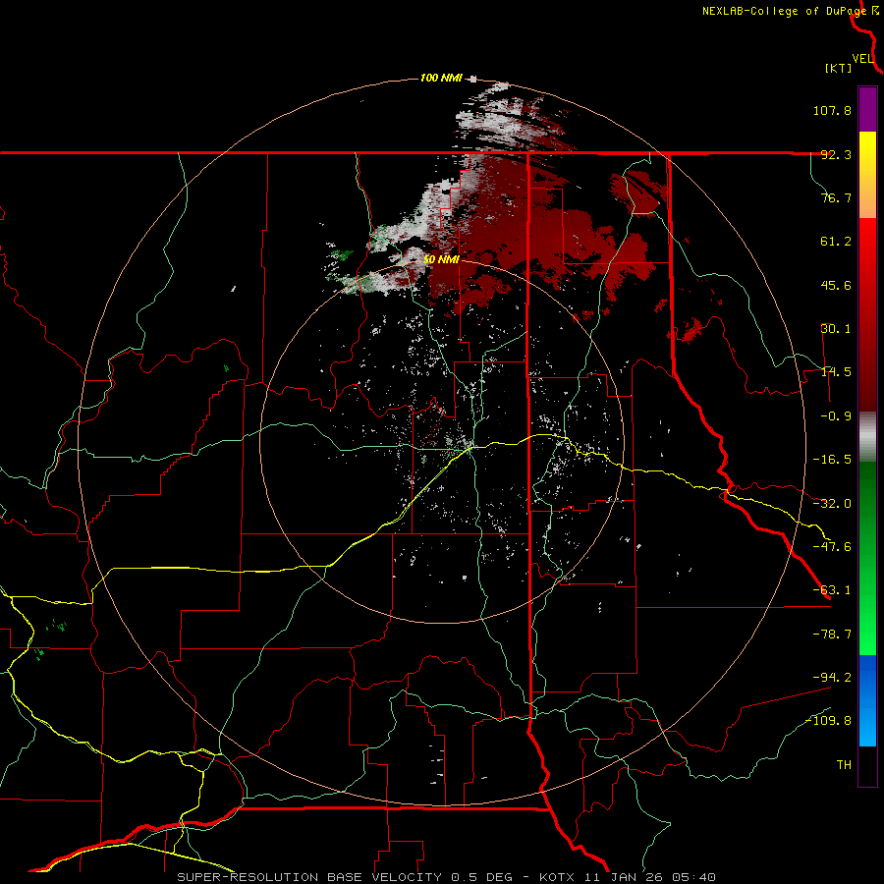
Task: Click the TH legend label
Action: pos(844,764)
